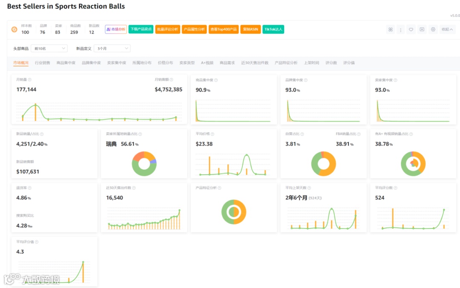Open the settings gear icon
The width and height of the screenshot is (460, 288).
(433, 29)
